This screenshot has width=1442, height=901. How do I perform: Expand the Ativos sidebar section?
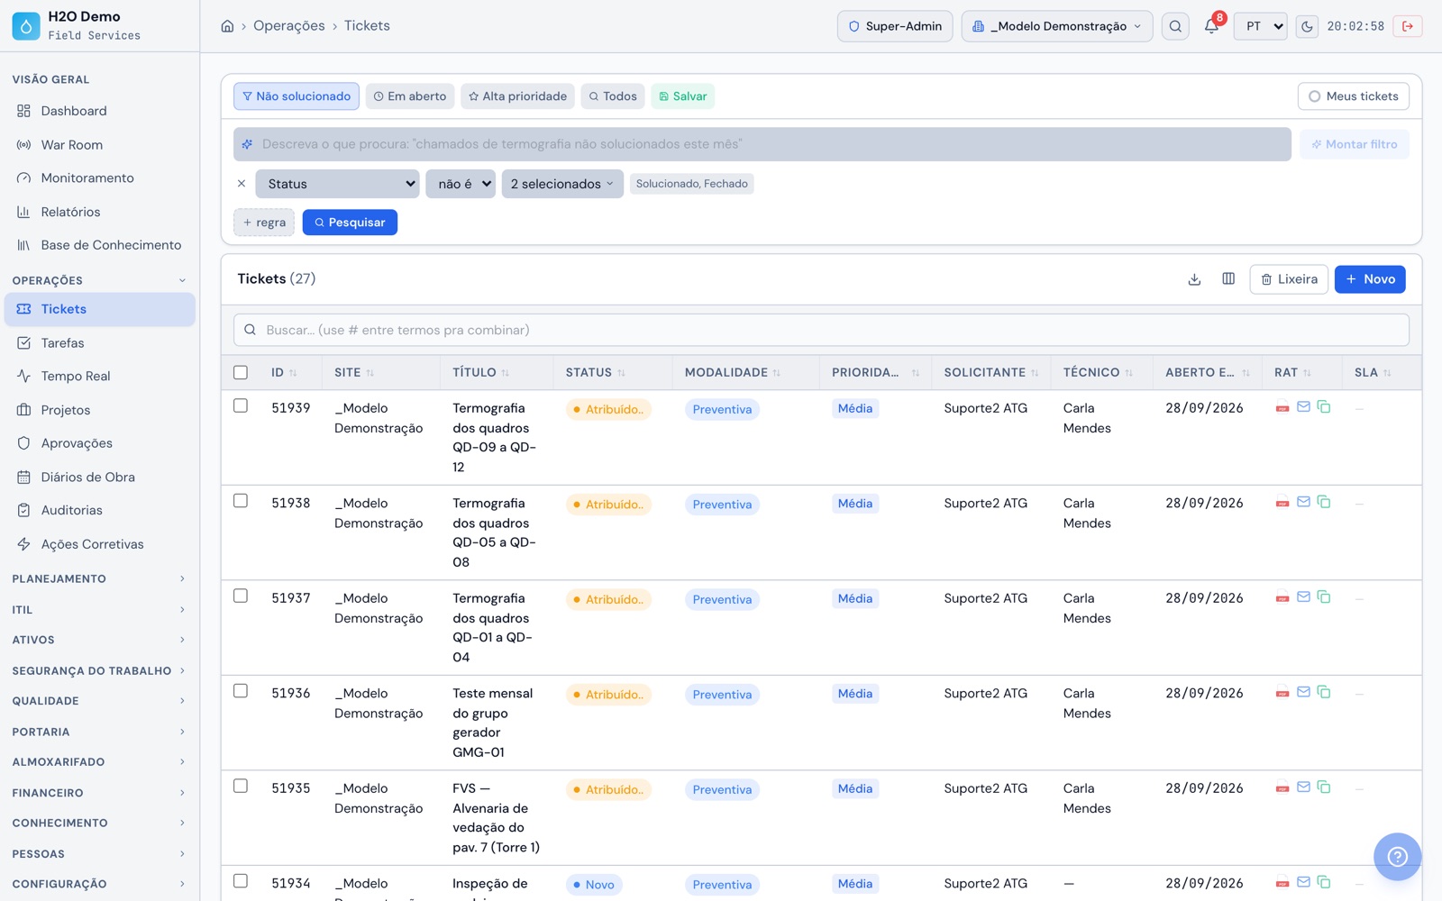[99, 641]
